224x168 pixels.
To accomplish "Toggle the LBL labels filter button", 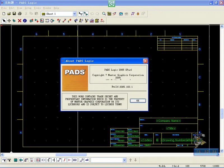I will click(74, 160).
